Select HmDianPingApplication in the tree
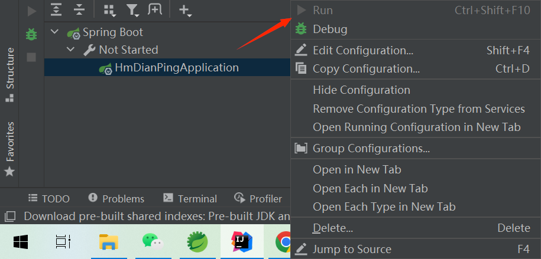 pyautogui.click(x=167, y=67)
